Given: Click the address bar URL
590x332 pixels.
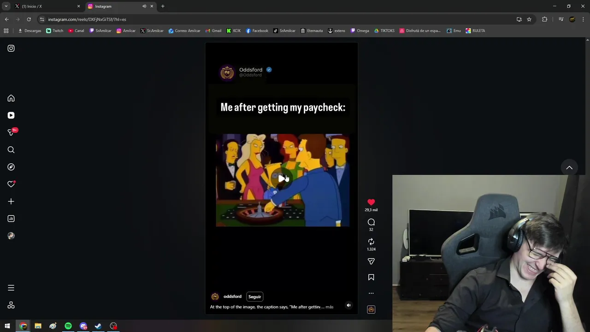Looking at the screenshot, I should point(87,19).
